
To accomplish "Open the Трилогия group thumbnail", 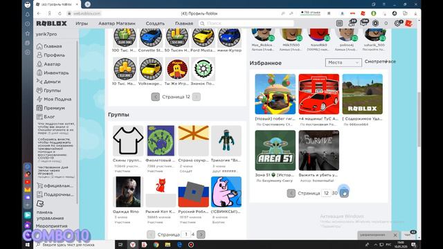I will pyautogui.click(x=226, y=140).
